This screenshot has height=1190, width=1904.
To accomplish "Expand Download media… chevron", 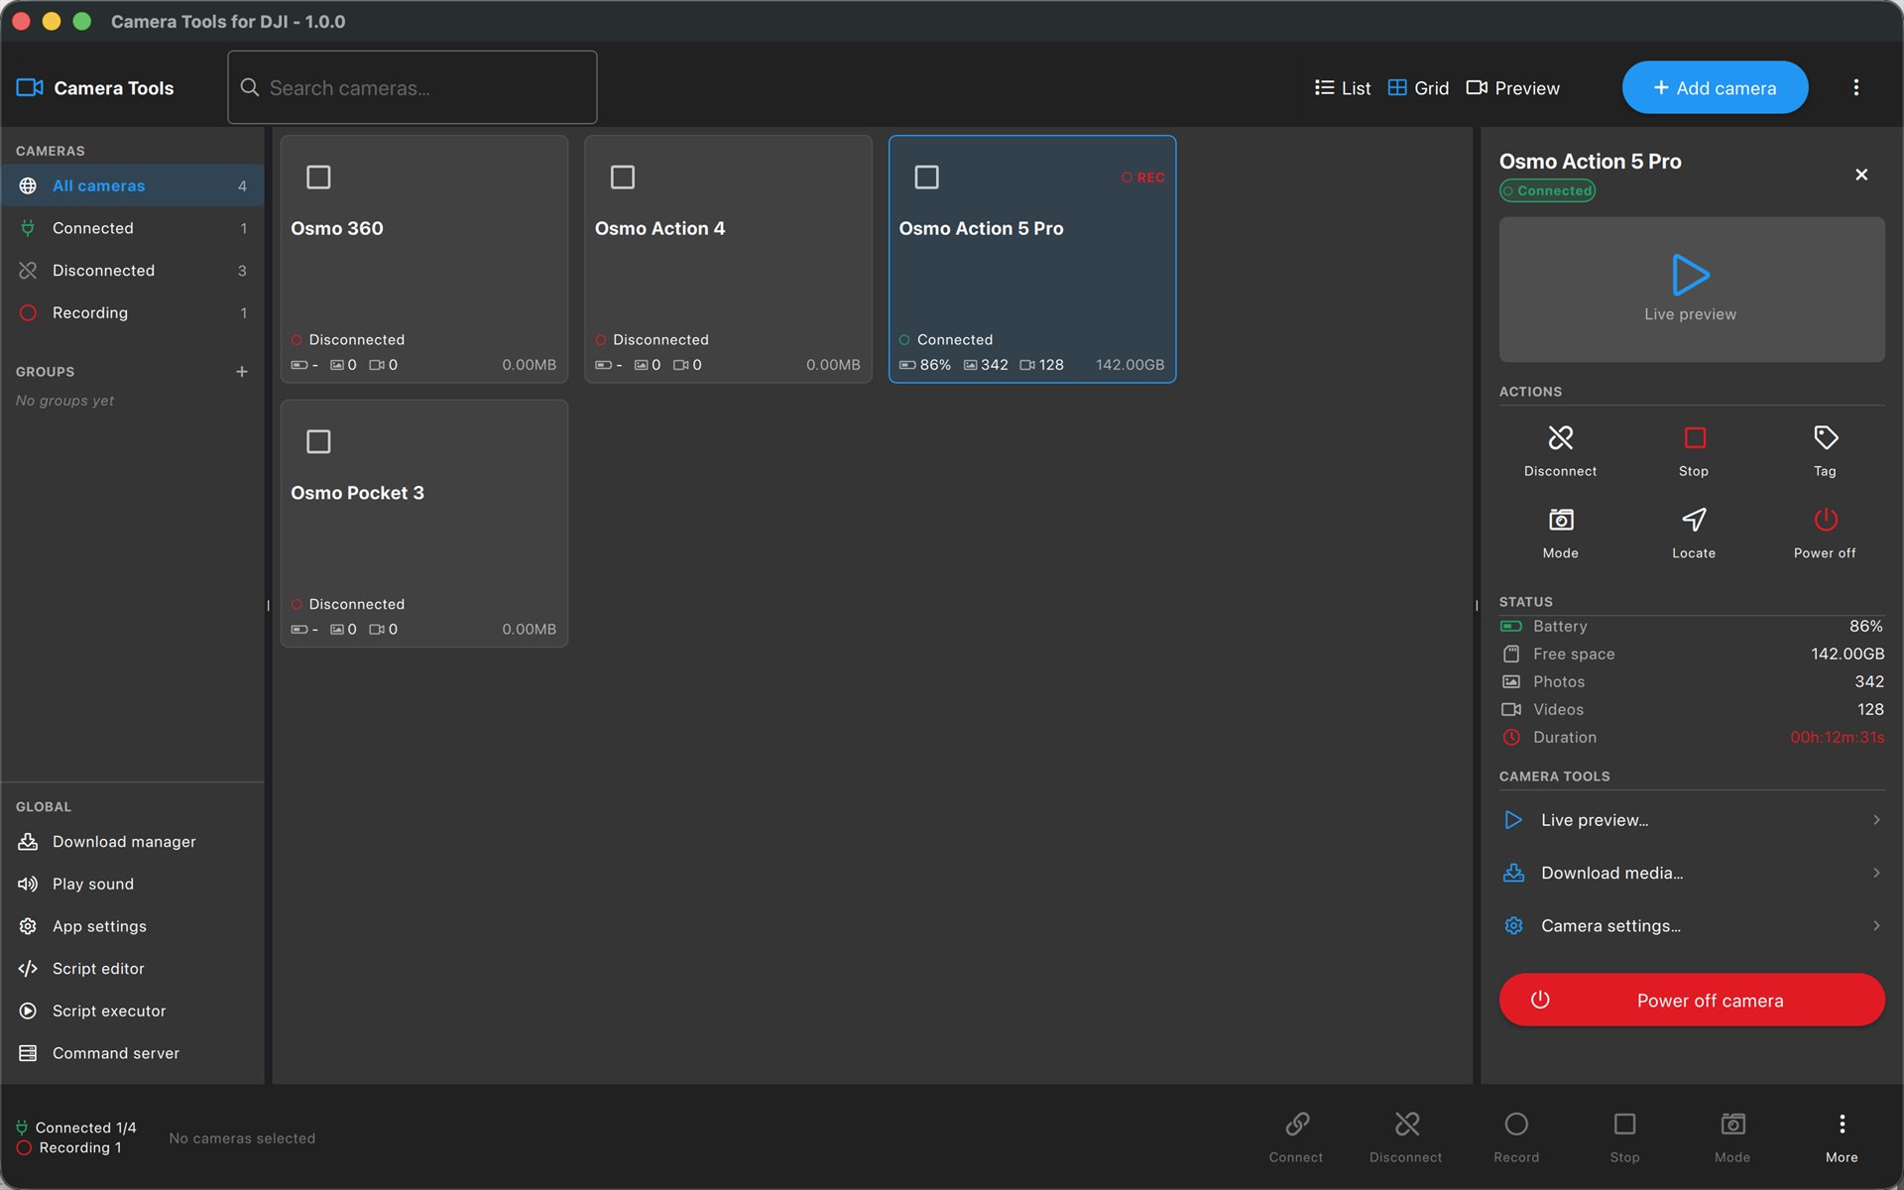I will click(1875, 873).
